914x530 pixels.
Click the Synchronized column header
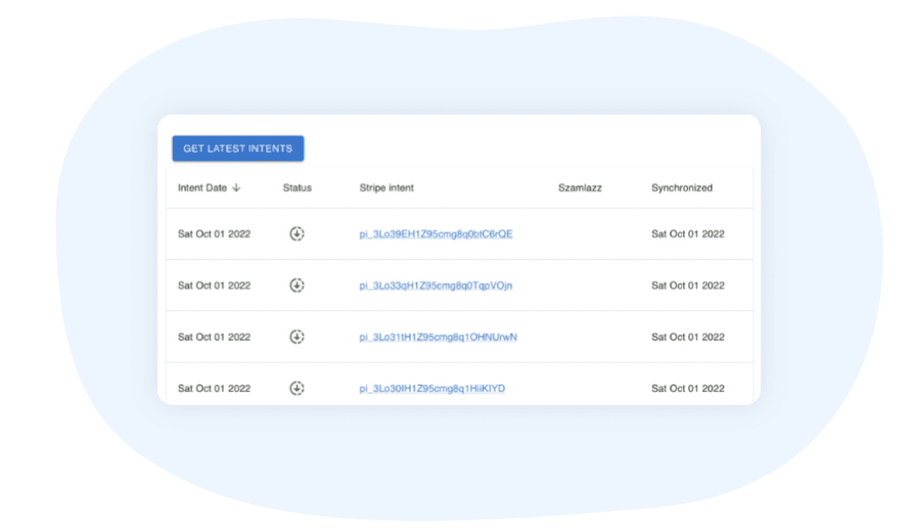point(682,188)
